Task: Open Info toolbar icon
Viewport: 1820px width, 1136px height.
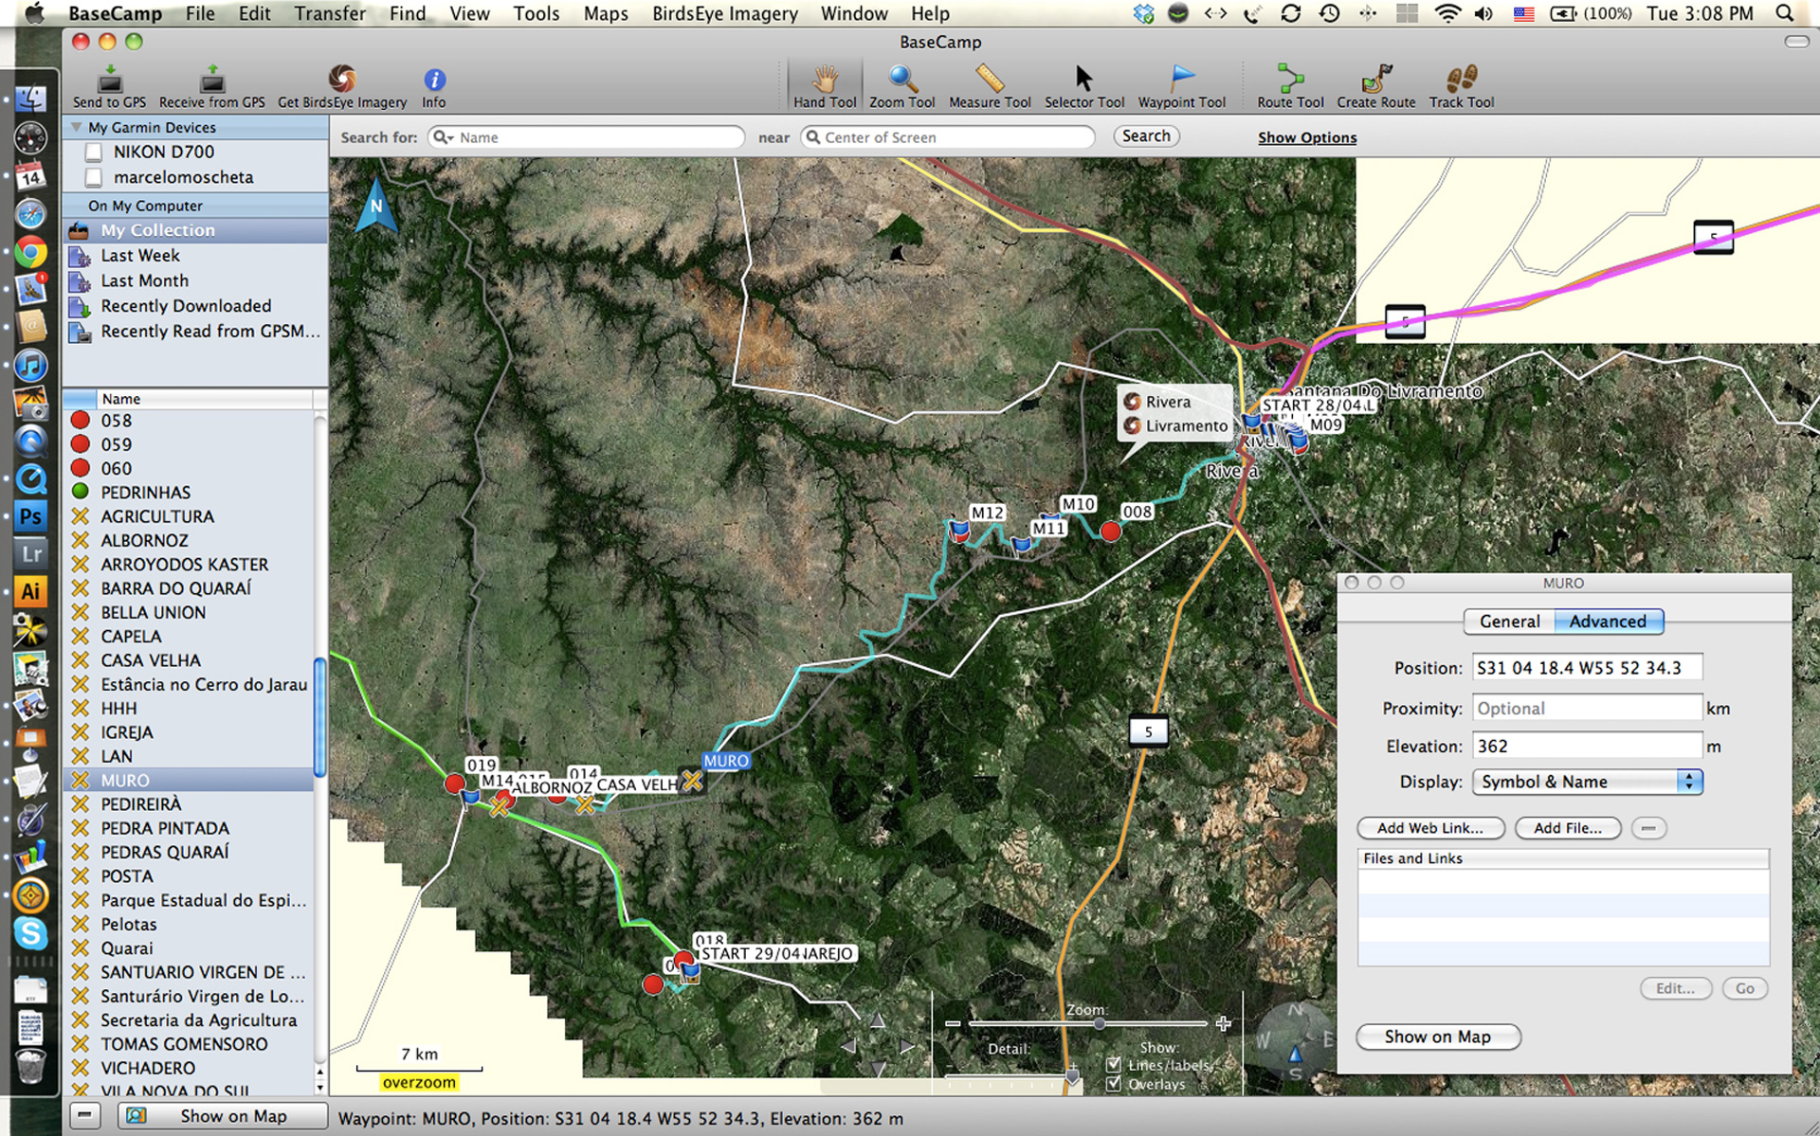Action: pyautogui.click(x=434, y=80)
